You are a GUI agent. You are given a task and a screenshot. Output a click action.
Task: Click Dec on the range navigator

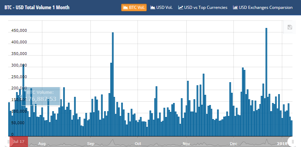(x=234, y=144)
